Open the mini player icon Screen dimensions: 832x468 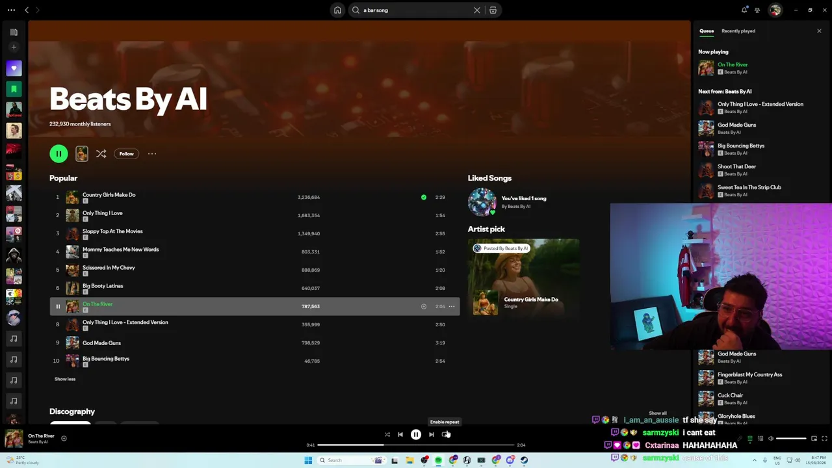point(814,439)
